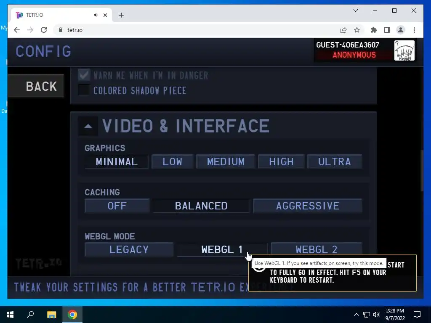Click the forward navigation arrow
The image size is (431, 323).
(x=30, y=30)
